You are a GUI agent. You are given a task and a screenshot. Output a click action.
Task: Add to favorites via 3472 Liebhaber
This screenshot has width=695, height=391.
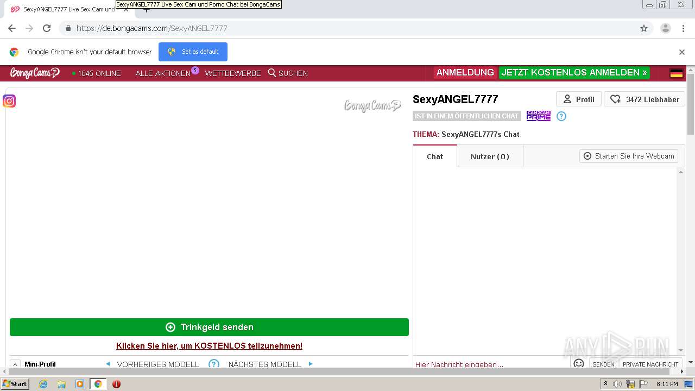coord(645,99)
